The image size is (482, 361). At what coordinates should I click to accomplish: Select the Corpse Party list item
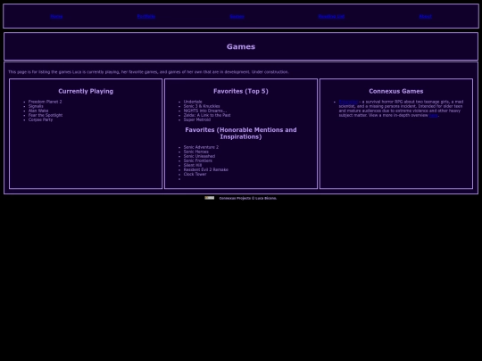click(40, 119)
